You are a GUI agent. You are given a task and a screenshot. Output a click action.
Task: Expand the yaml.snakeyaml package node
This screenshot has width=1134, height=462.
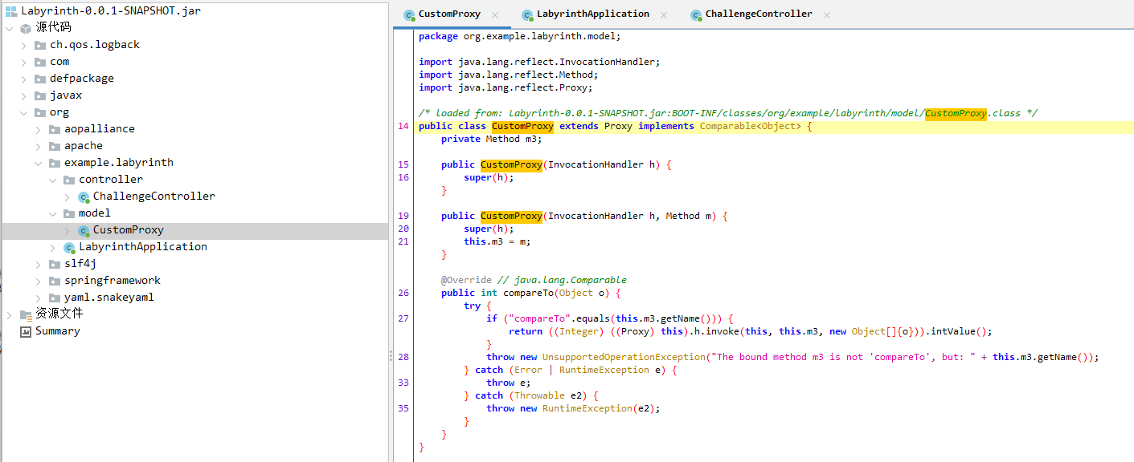pyautogui.click(x=39, y=298)
